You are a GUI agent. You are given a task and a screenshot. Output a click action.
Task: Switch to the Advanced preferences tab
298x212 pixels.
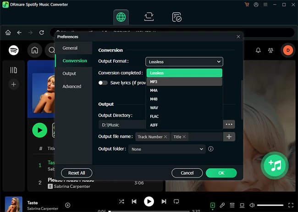point(72,87)
